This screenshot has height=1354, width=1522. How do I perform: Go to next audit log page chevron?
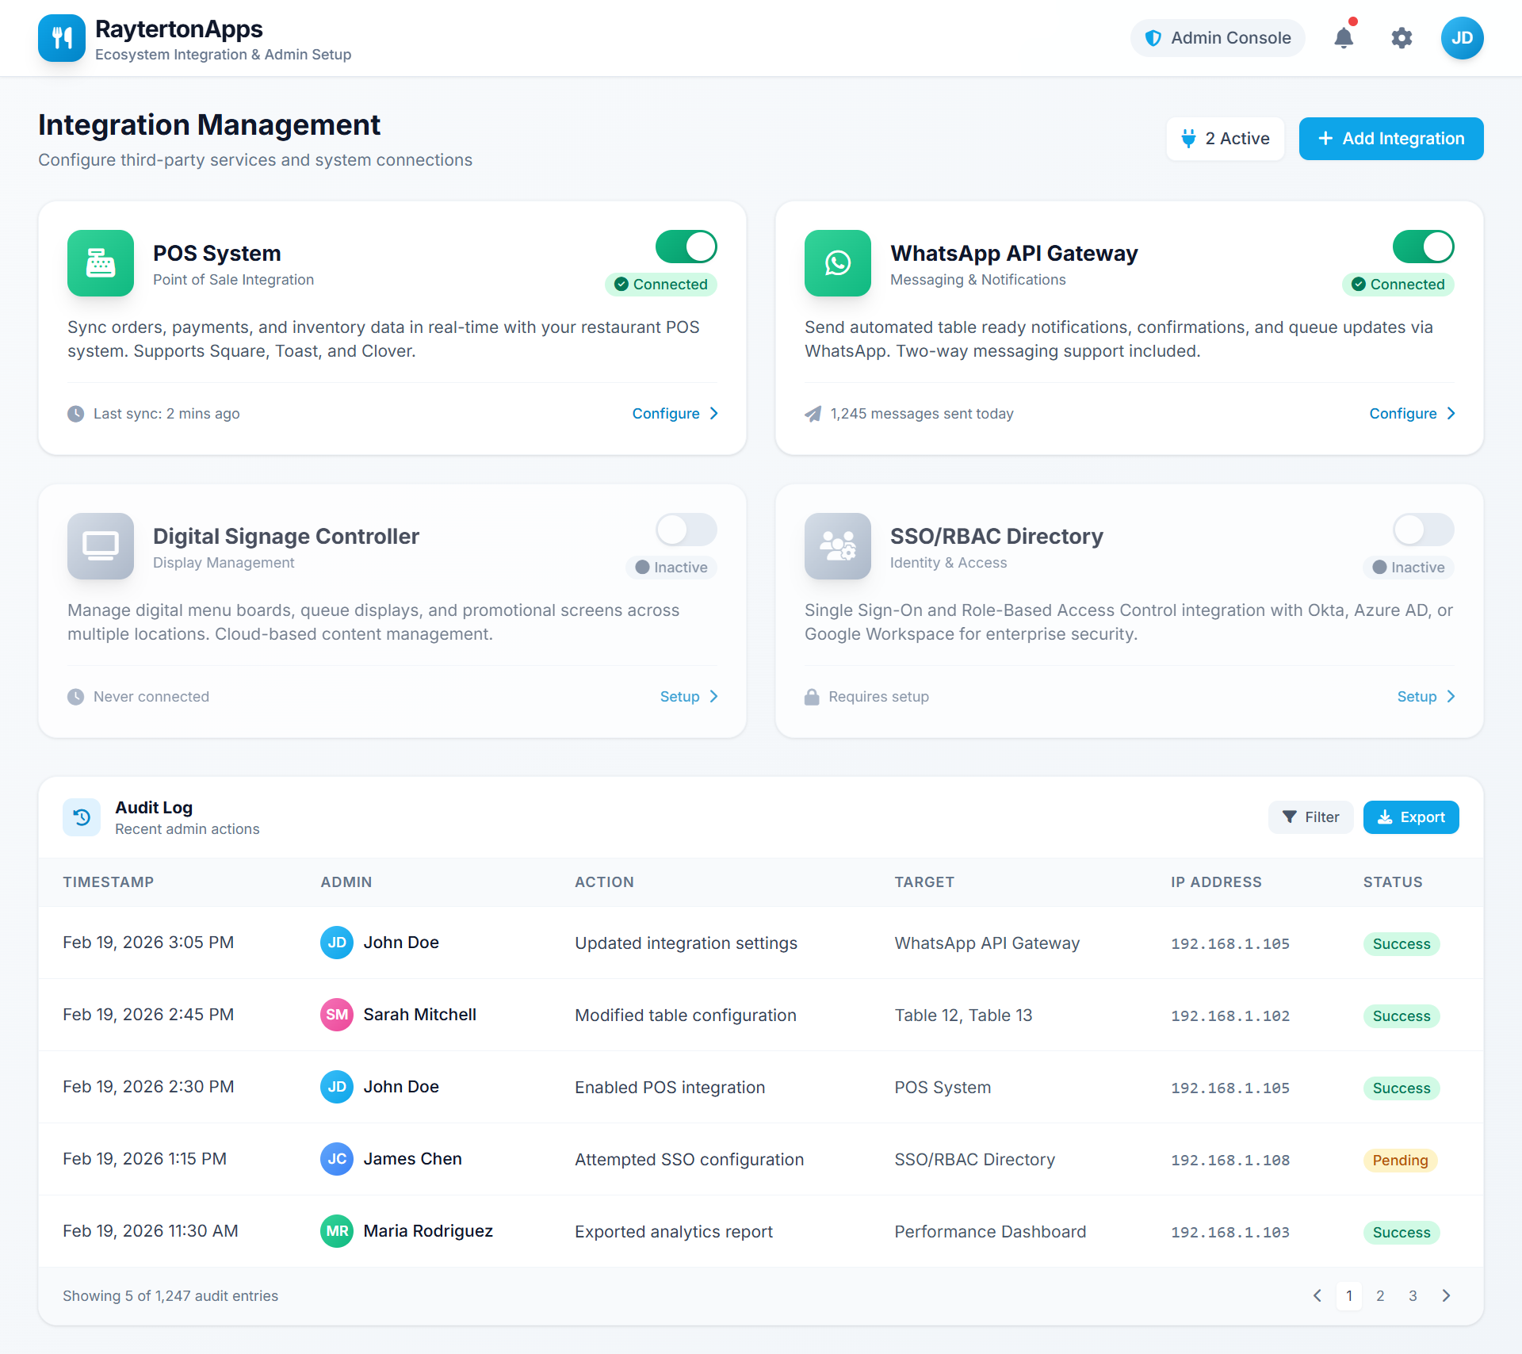coord(1445,1295)
